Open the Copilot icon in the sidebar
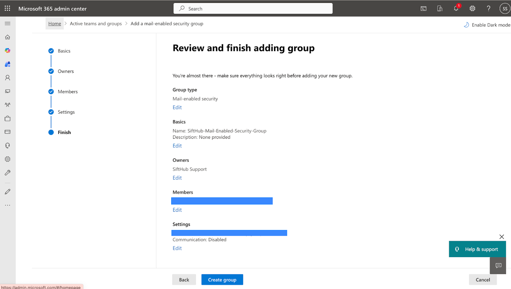Screen dimensions: 511x289 [x=8, y=51]
